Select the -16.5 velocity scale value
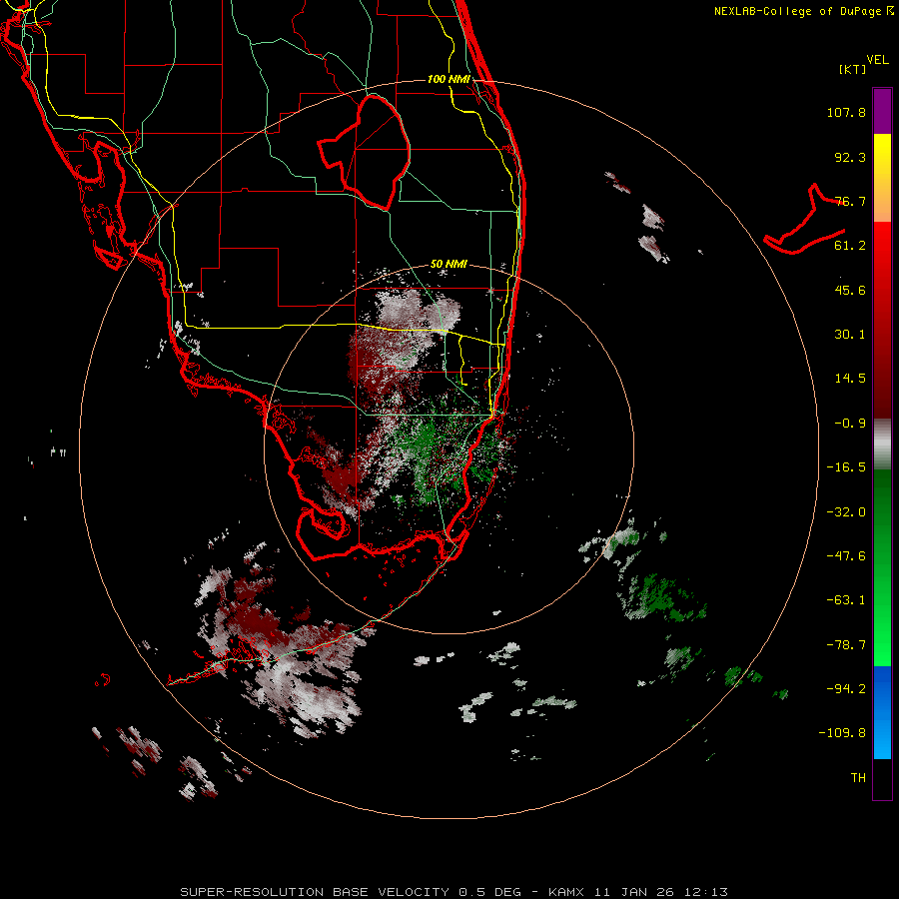The height and width of the screenshot is (899, 899). click(846, 467)
